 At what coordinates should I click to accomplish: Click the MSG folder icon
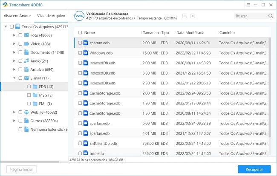pos(35,95)
